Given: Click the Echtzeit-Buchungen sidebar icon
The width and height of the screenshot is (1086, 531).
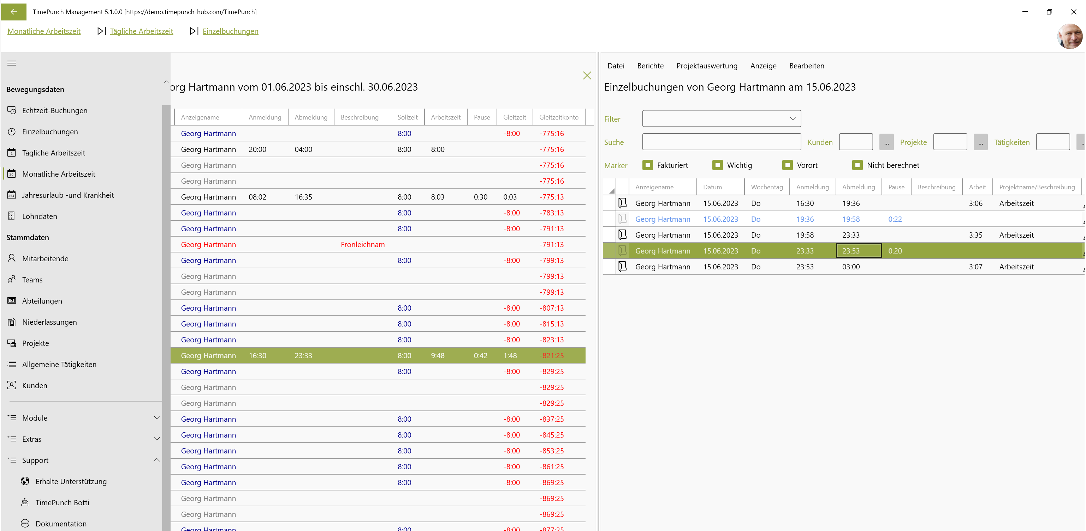Looking at the screenshot, I should pos(12,110).
